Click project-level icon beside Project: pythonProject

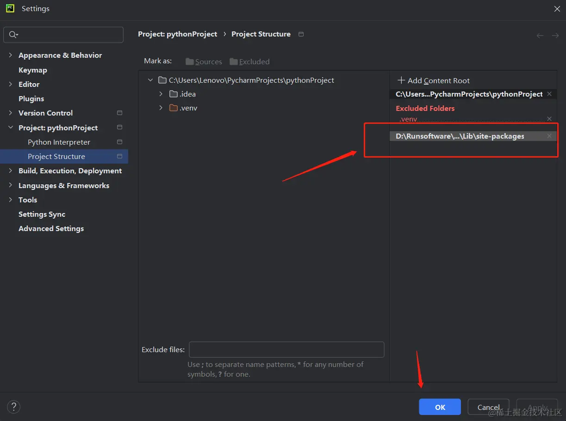click(119, 128)
